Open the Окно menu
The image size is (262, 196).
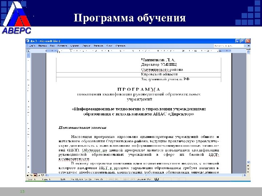pyautogui.click(x=109, y=46)
